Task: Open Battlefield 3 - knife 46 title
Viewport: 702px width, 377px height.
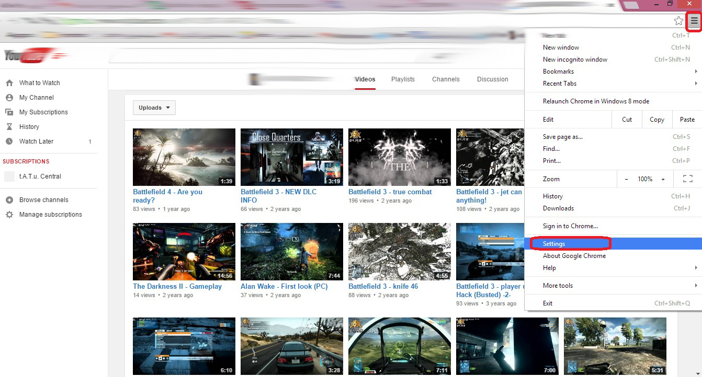Action: pos(383,287)
